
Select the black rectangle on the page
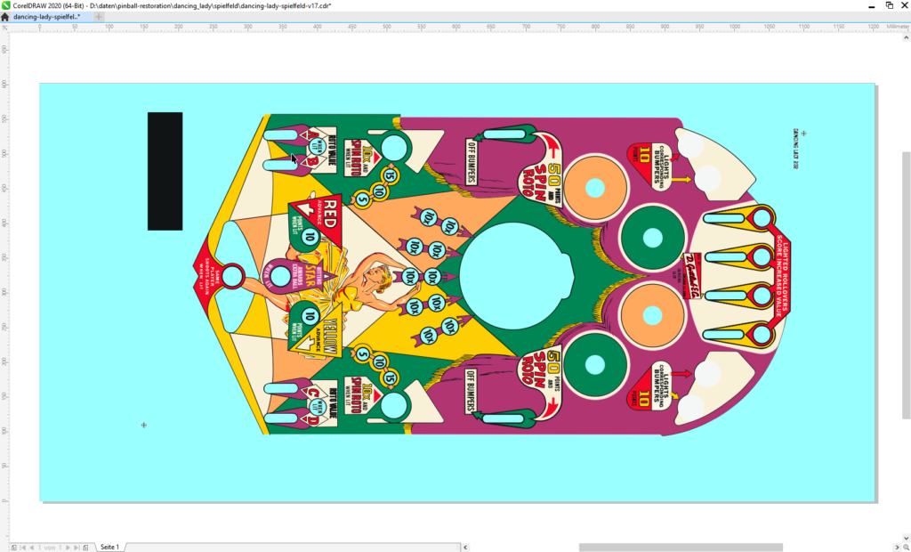(x=165, y=171)
